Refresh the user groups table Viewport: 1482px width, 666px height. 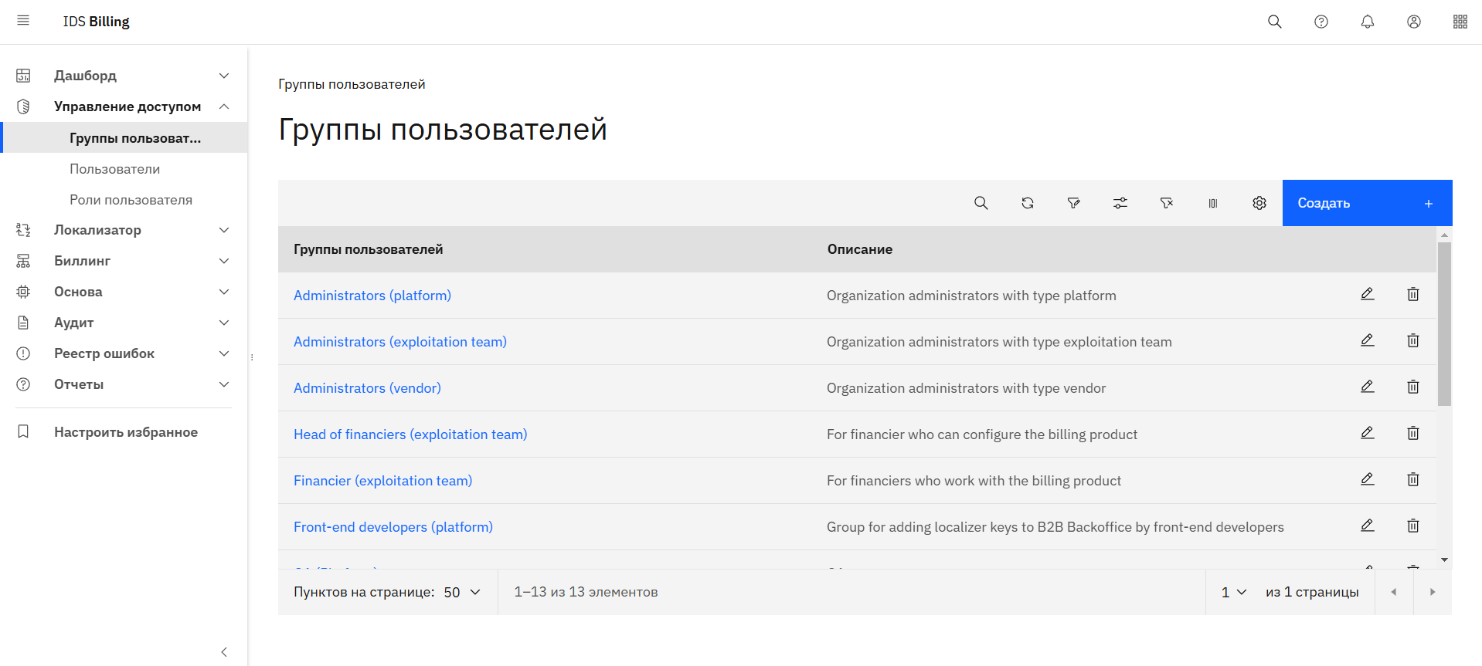pyautogui.click(x=1027, y=203)
